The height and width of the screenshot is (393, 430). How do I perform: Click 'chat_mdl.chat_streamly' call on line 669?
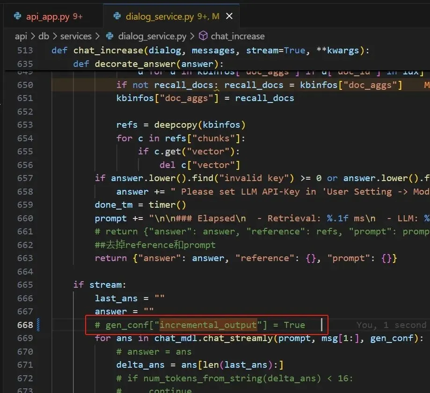(213, 338)
